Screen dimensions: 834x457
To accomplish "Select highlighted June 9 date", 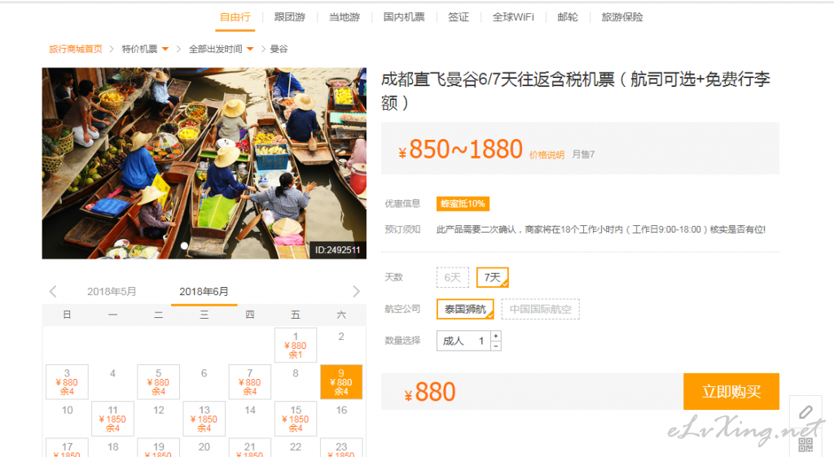I will coord(341,382).
